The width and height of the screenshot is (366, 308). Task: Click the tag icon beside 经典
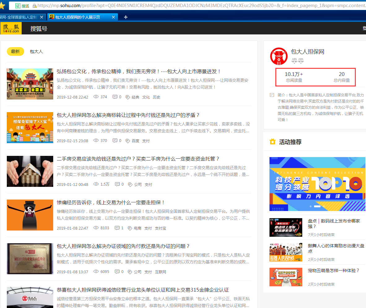coord(128,97)
